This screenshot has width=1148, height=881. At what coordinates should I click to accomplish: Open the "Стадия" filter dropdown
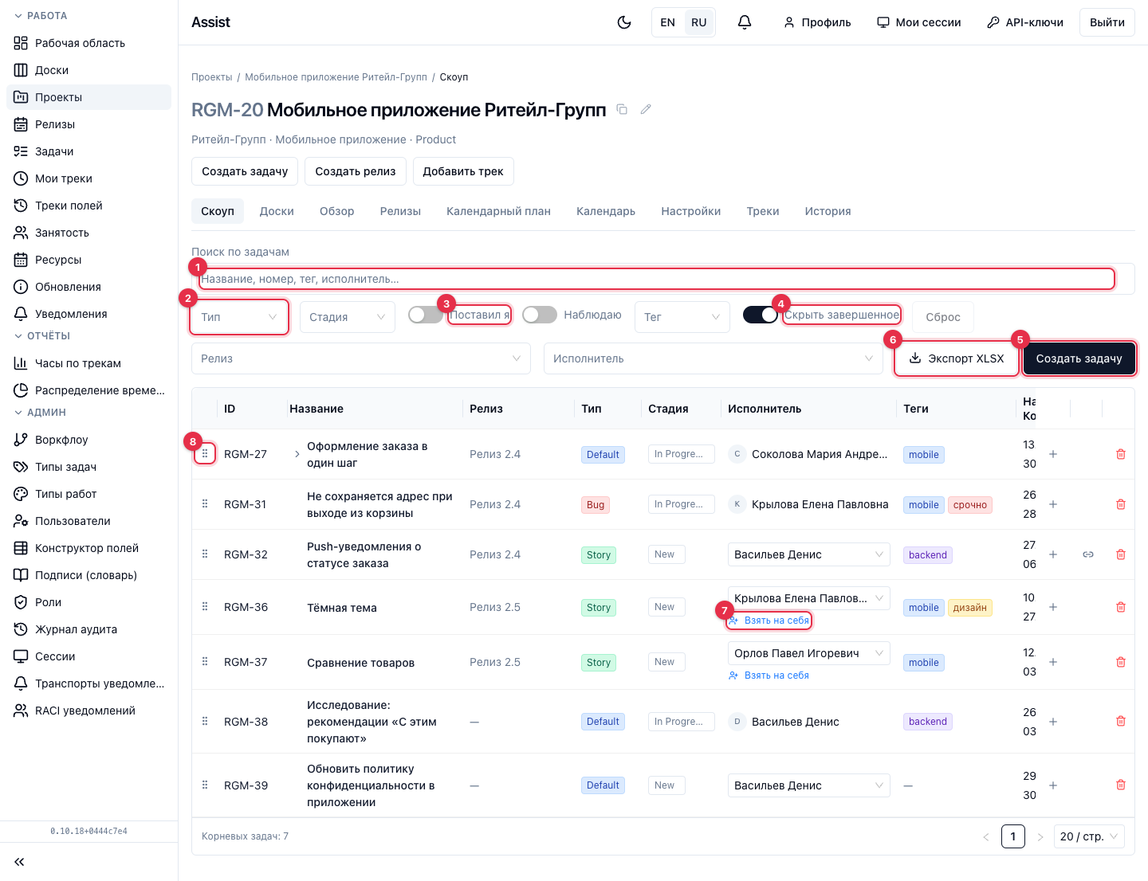tap(348, 317)
